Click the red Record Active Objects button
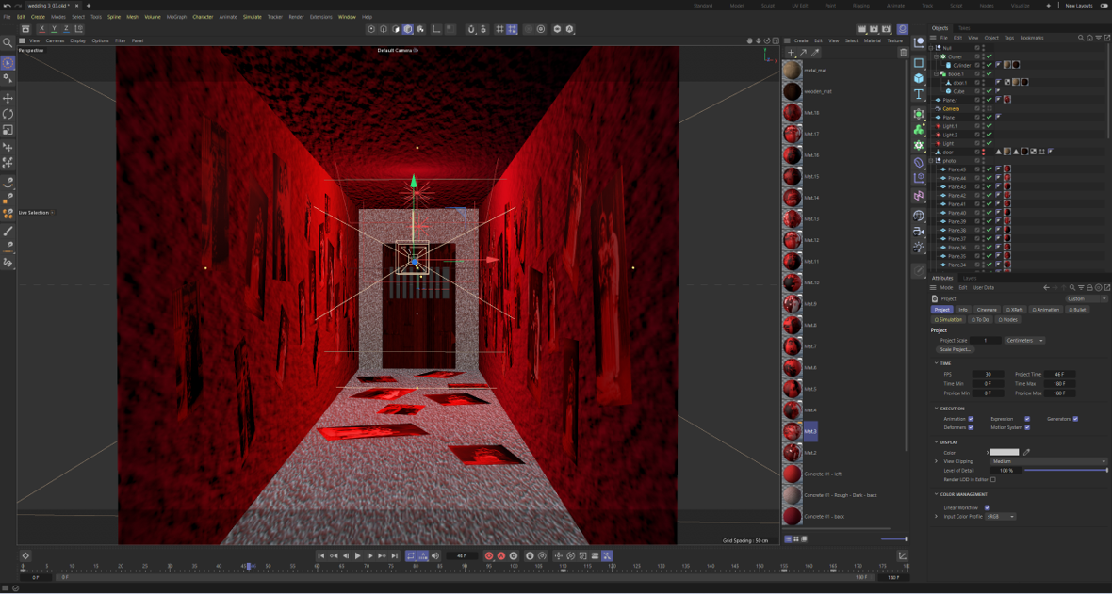 point(489,556)
